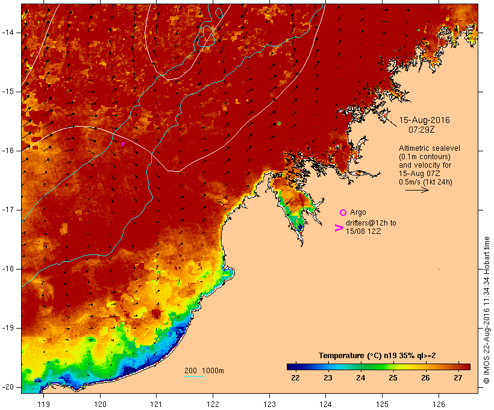Click the longitude axis label 119
The image size is (494, 410).
[43, 405]
